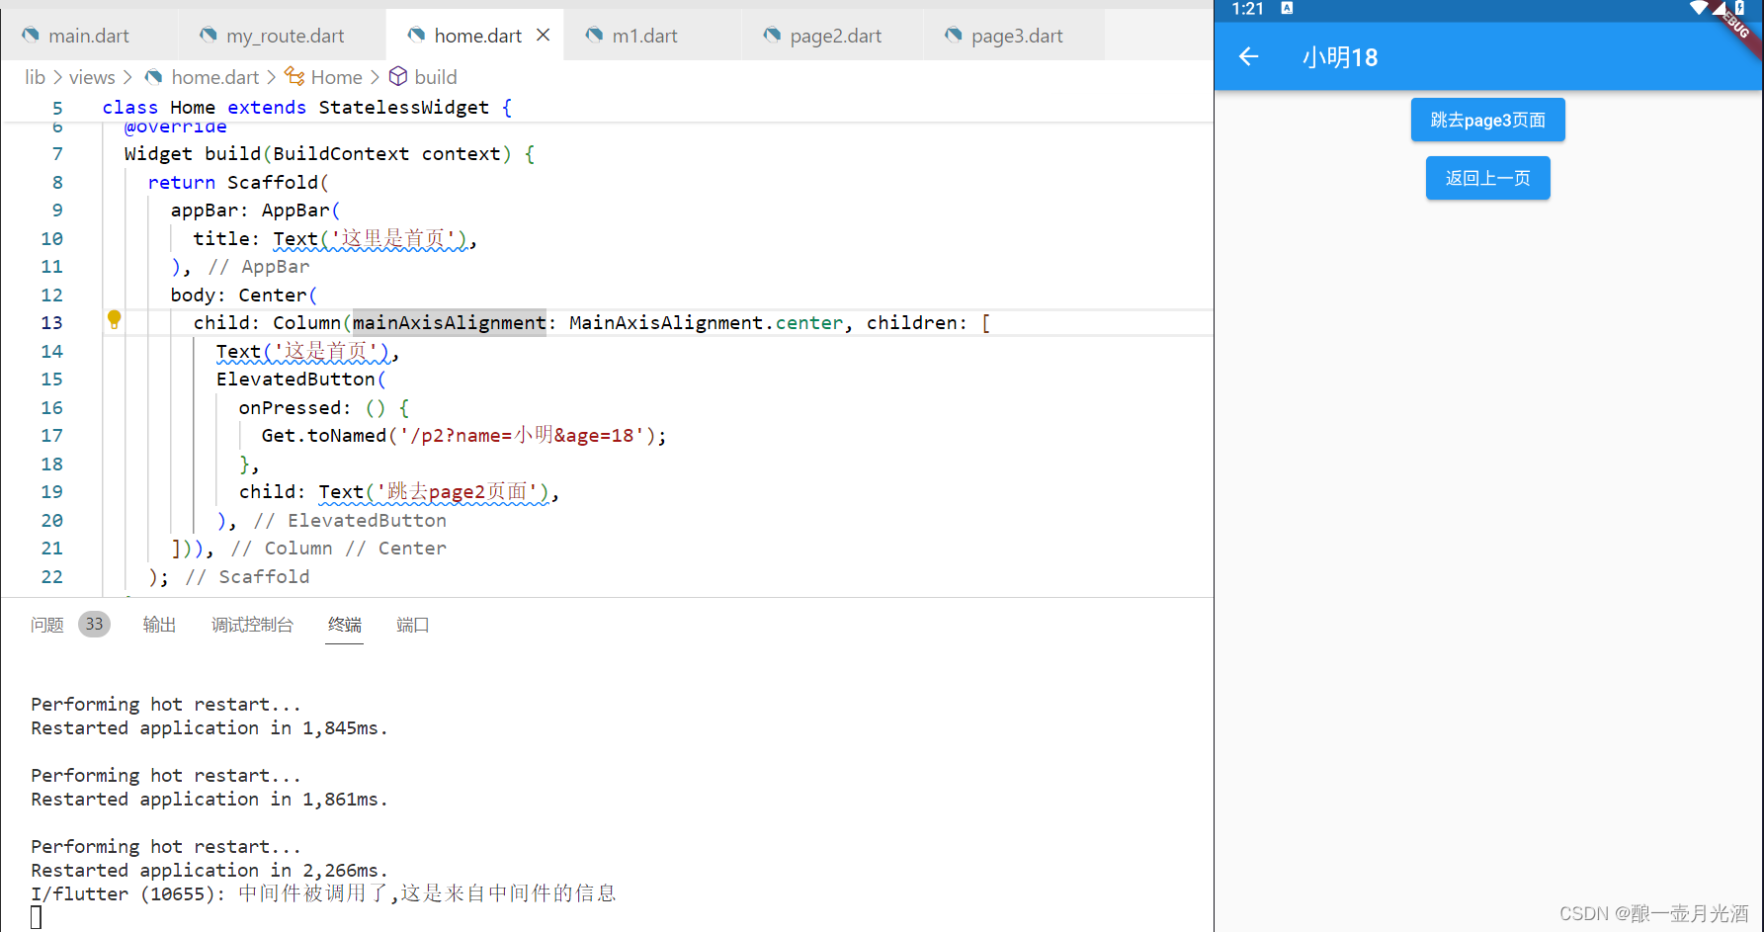Expand the chevron after views in the breadcrumb

point(129,76)
